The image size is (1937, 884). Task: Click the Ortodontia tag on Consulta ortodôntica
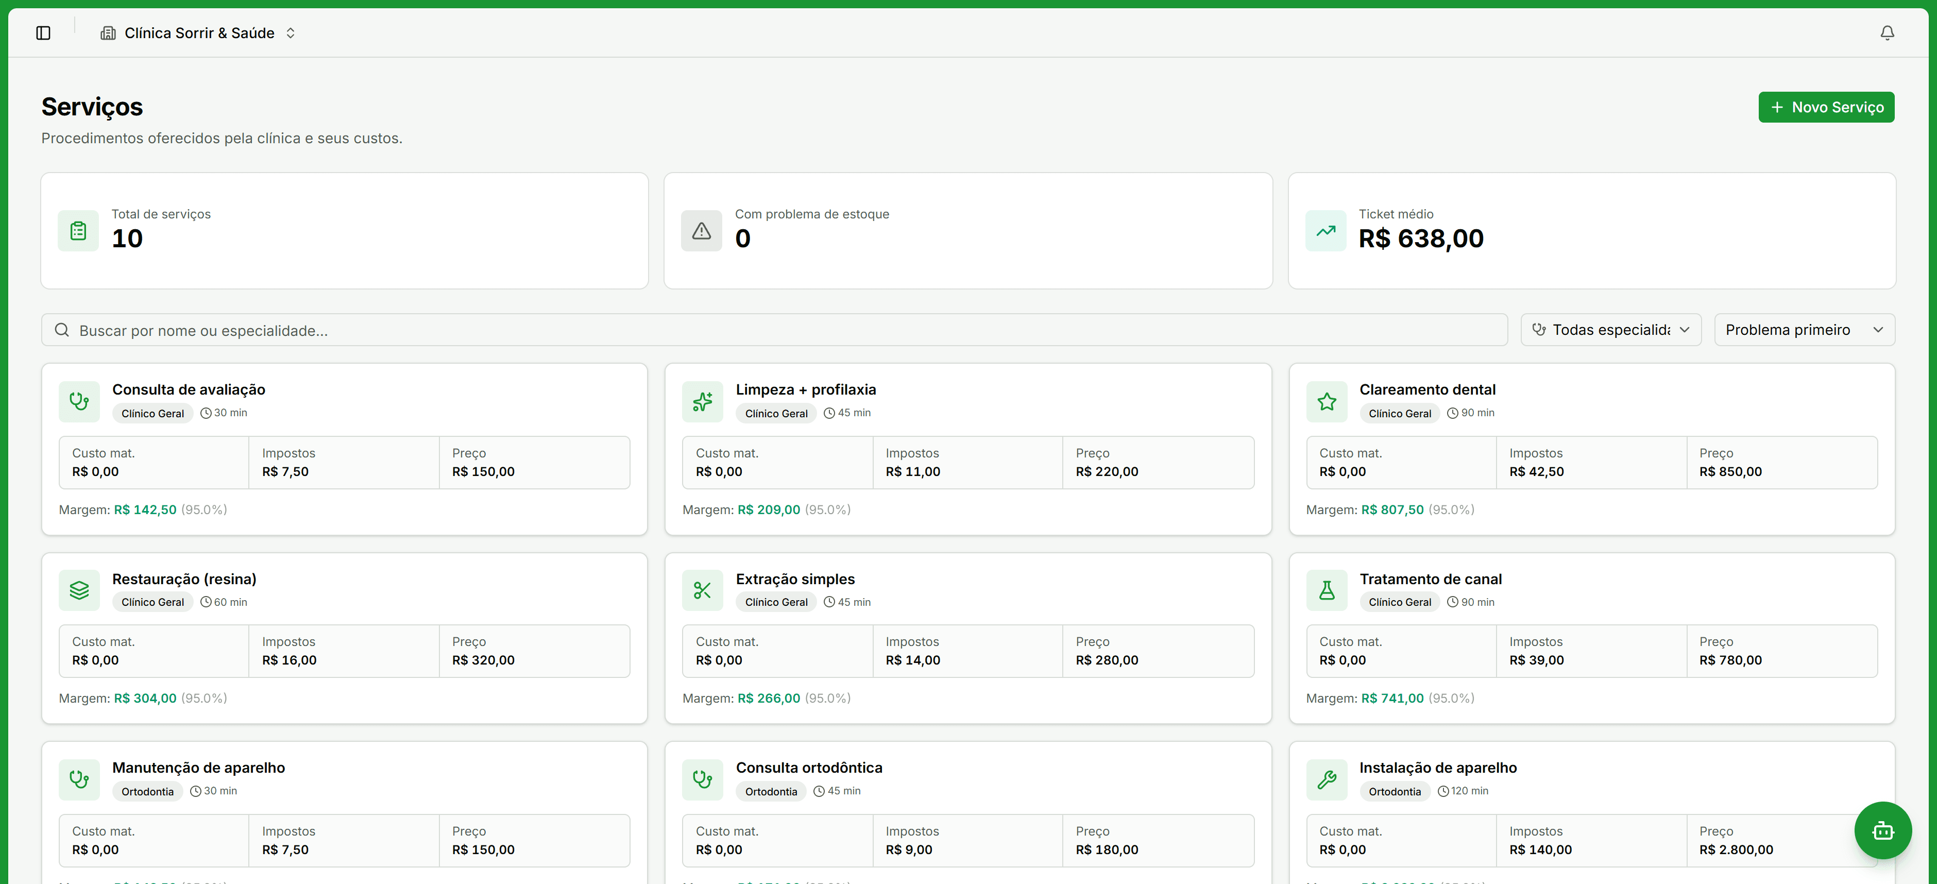coord(771,792)
